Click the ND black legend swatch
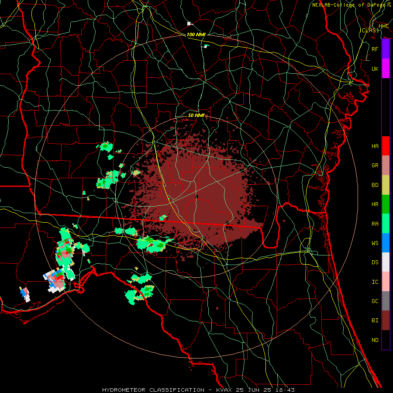The image size is (393, 393). 386,340
